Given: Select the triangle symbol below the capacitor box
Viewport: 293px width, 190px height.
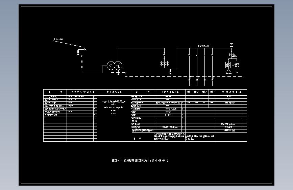Looking at the screenshot, I should [228, 71].
